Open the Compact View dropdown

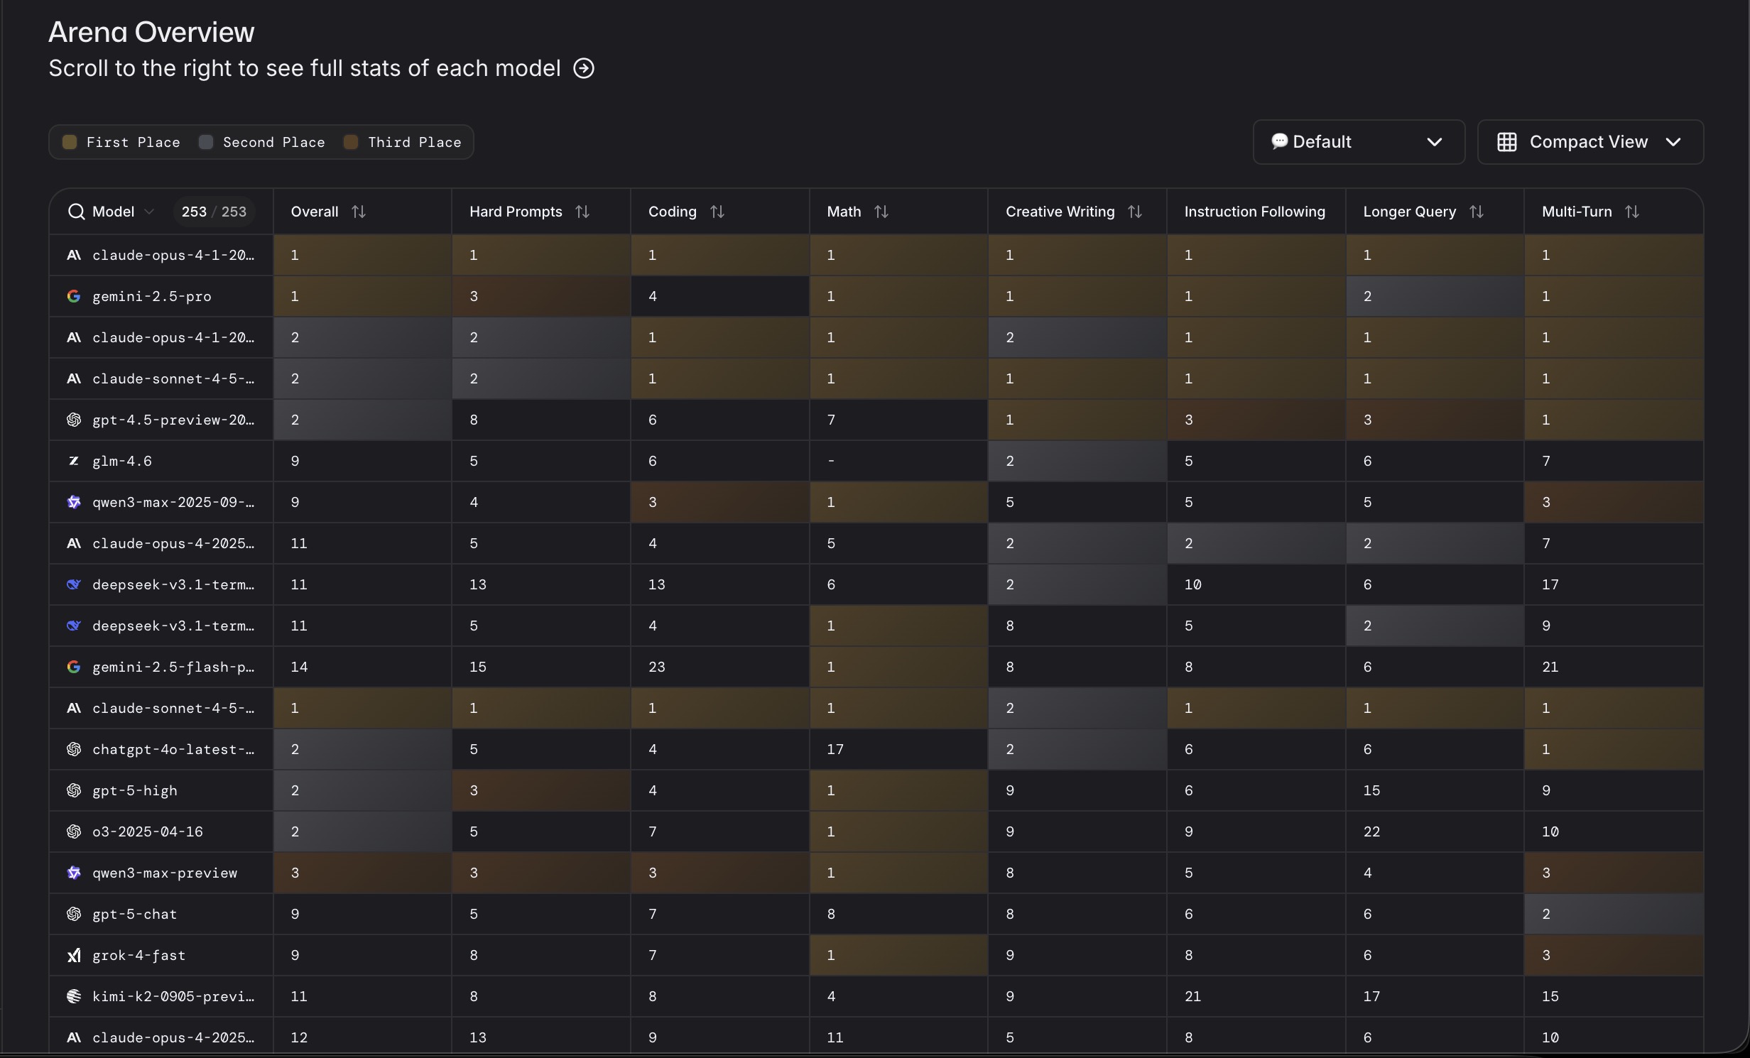point(1589,142)
